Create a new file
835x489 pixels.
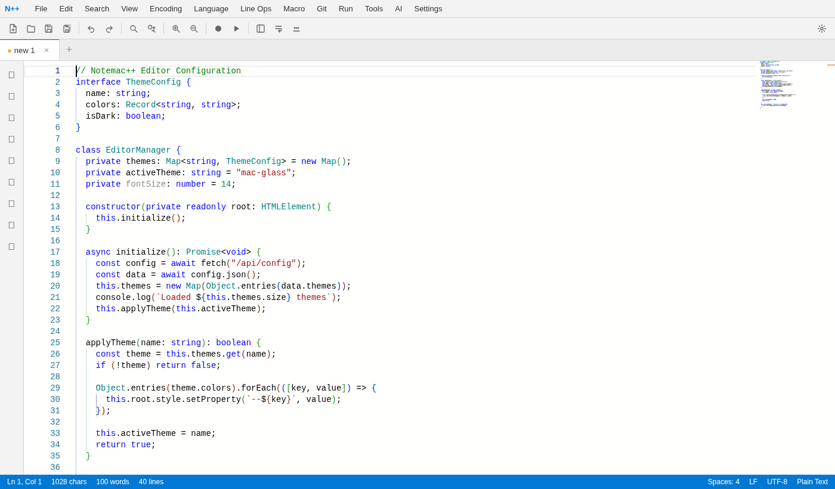pos(13,28)
